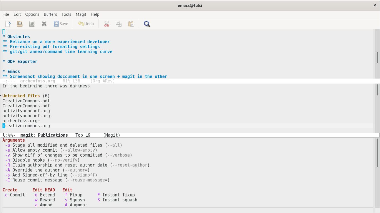380x213 pixels.
Task: Open the Tools menu
Action: pos(66,14)
